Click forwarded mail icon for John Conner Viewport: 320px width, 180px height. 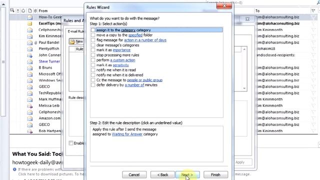pyautogui.click(x=30, y=55)
